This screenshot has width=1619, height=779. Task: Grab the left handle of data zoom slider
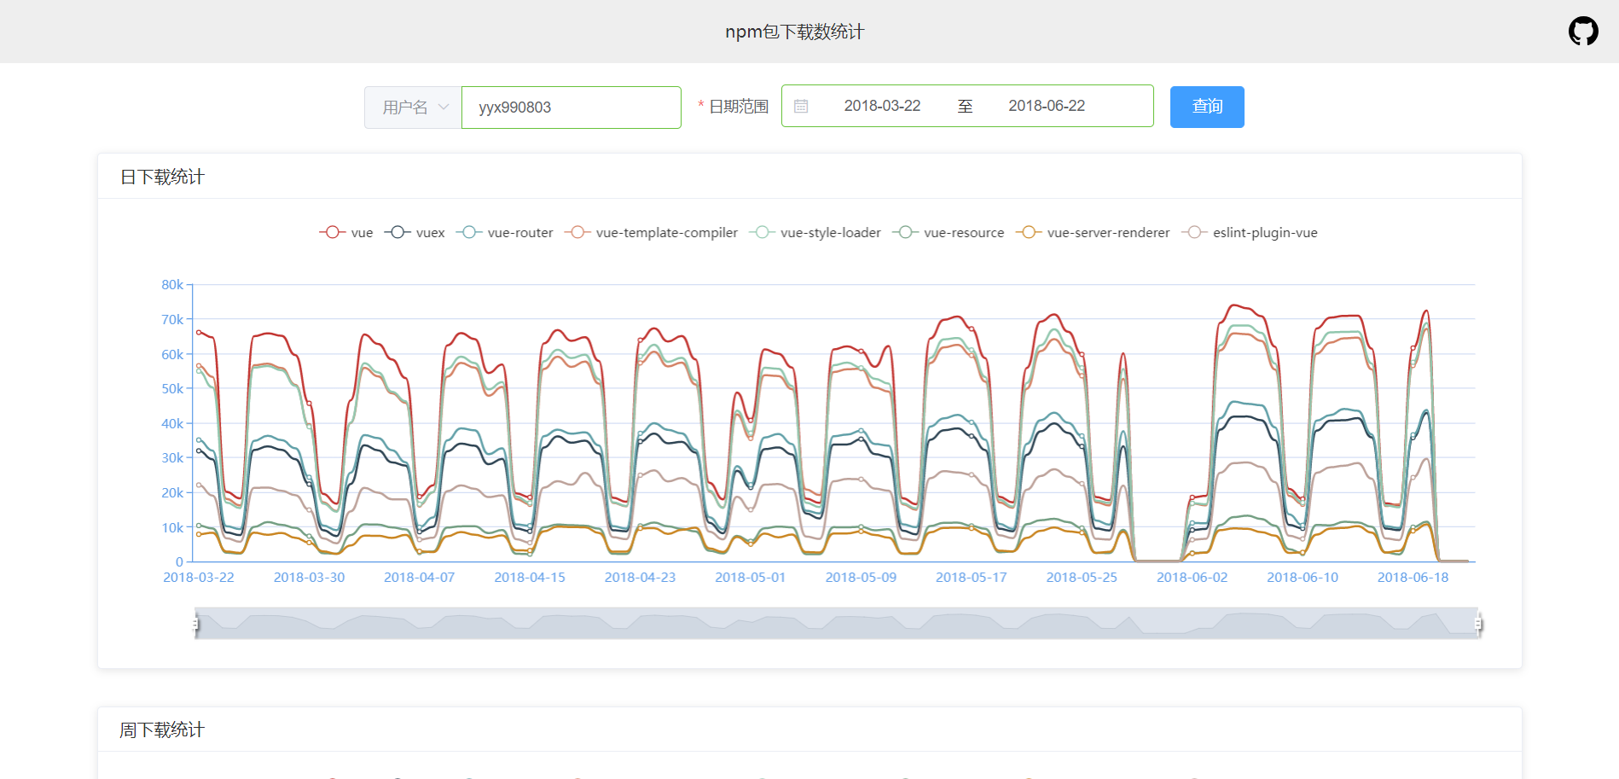(x=195, y=624)
